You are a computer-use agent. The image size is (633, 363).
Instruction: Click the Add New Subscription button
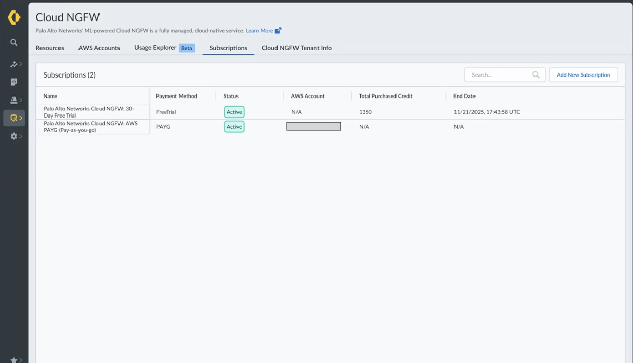583,75
